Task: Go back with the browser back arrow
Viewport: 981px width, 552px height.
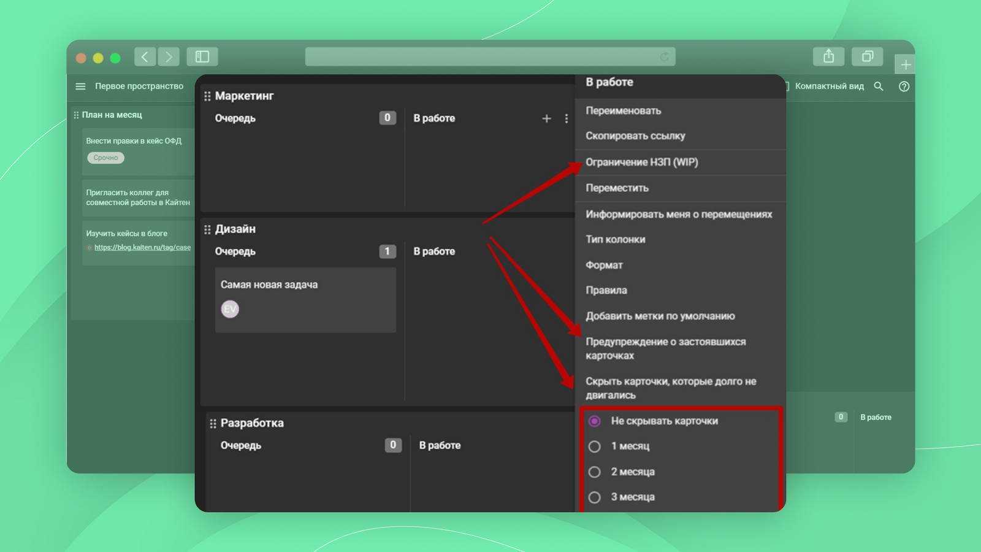Action: pyautogui.click(x=145, y=57)
